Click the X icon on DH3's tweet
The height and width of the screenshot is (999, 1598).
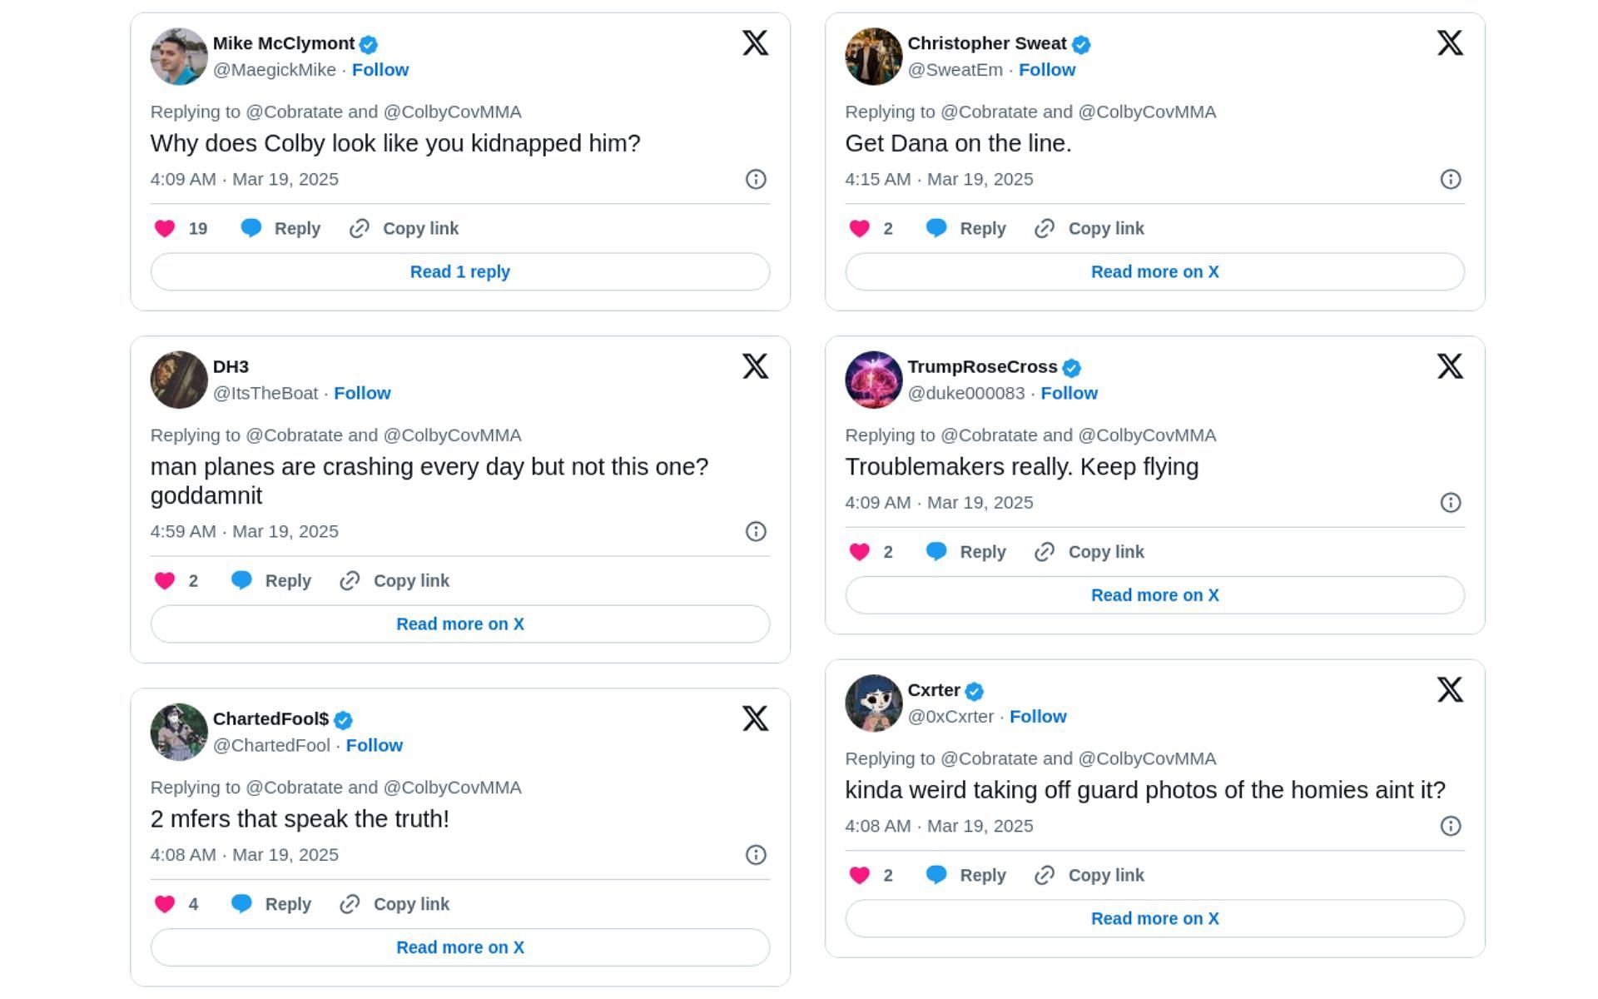click(756, 366)
